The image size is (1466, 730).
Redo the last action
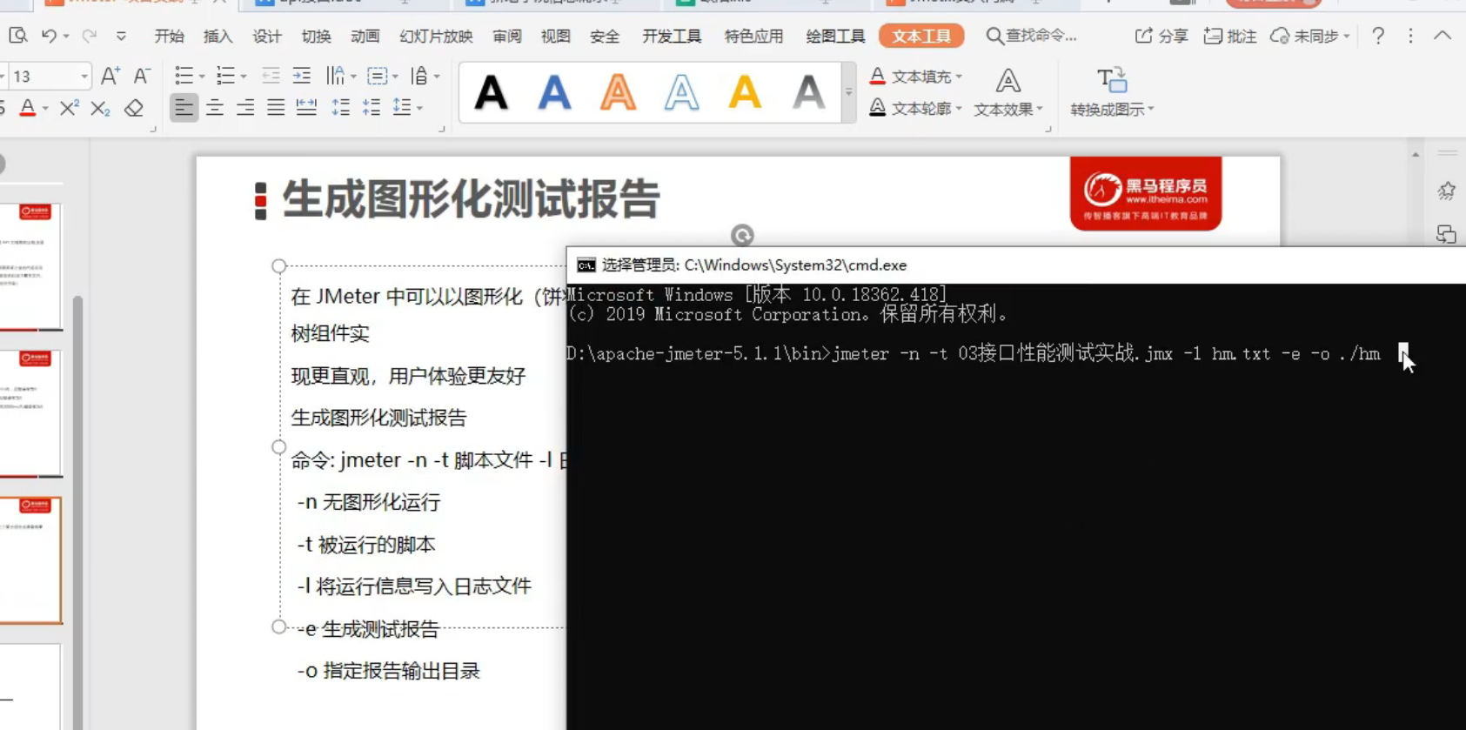(x=90, y=36)
